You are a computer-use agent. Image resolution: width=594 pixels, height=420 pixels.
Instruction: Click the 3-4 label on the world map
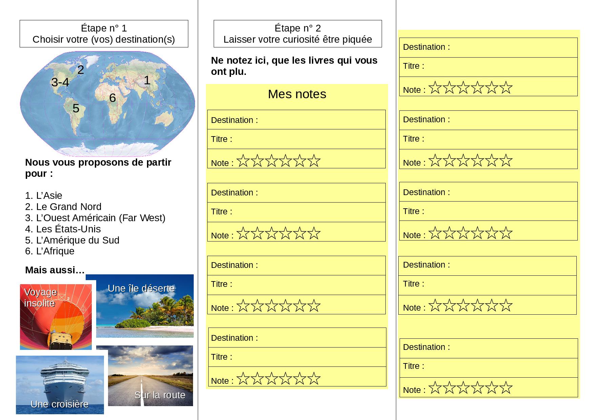[60, 82]
